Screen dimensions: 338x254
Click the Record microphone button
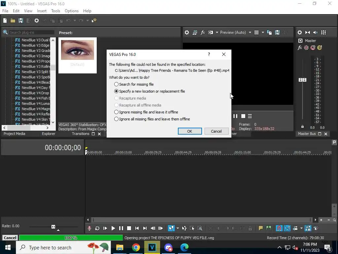click(89, 228)
